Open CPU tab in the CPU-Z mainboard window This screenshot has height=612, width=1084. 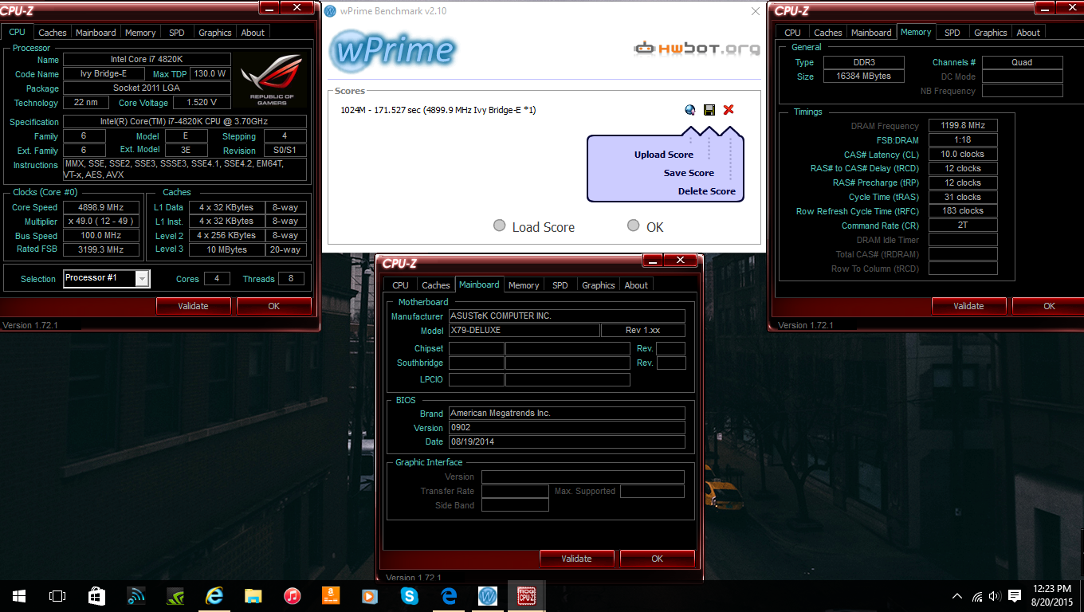(x=401, y=285)
